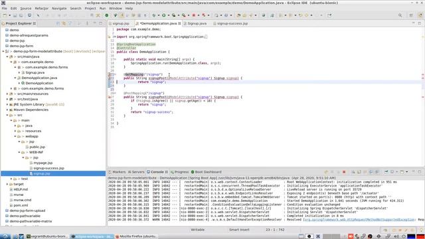Open the Display Selected Console dropdown
The width and height of the screenshot is (425, 239).
click(396, 172)
